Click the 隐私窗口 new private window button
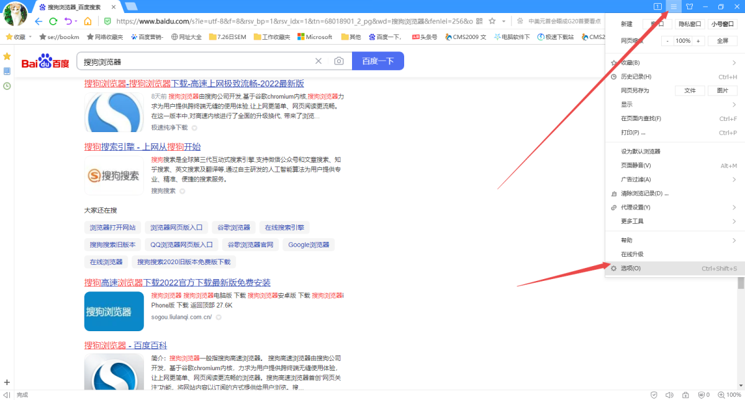The height and width of the screenshot is (400, 745). click(690, 24)
